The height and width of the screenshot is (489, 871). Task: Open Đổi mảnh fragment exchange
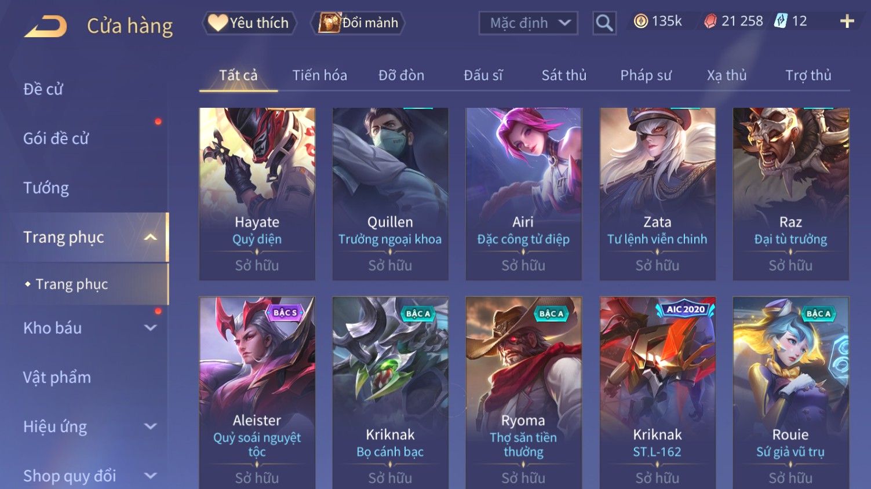click(358, 23)
